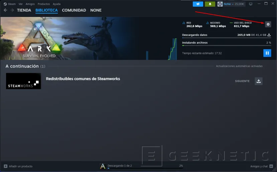The width and height of the screenshot is (277, 172).
Task: Click Tiempo restante estimado: 17:32 text
Action: (x=202, y=53)
